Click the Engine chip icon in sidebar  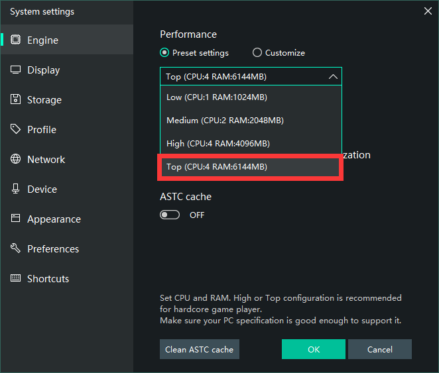point(15,40)
